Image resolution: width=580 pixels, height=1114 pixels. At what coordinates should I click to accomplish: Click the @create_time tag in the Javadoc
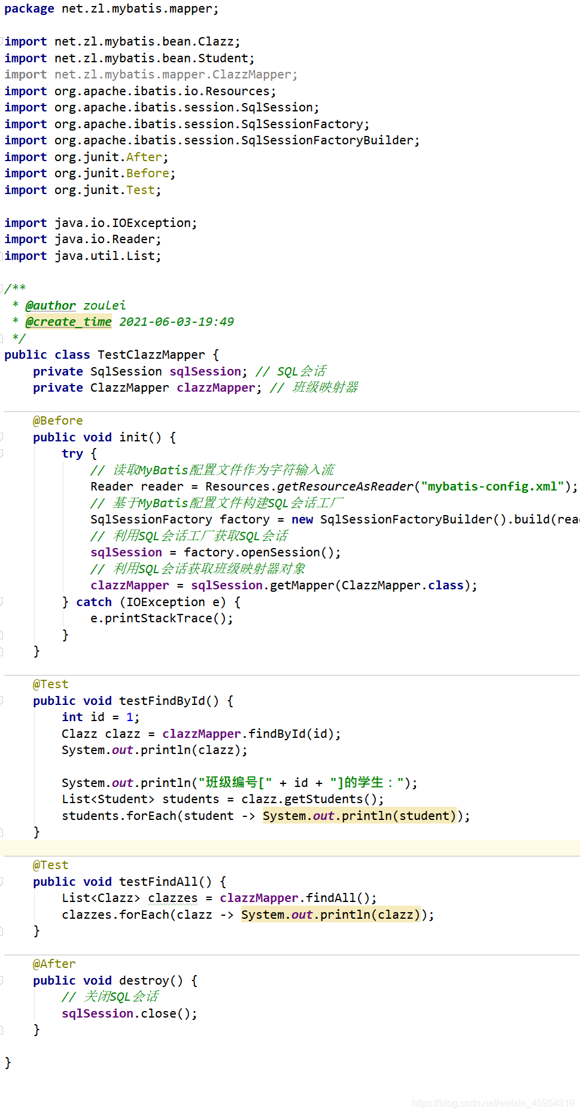point(69,322)
